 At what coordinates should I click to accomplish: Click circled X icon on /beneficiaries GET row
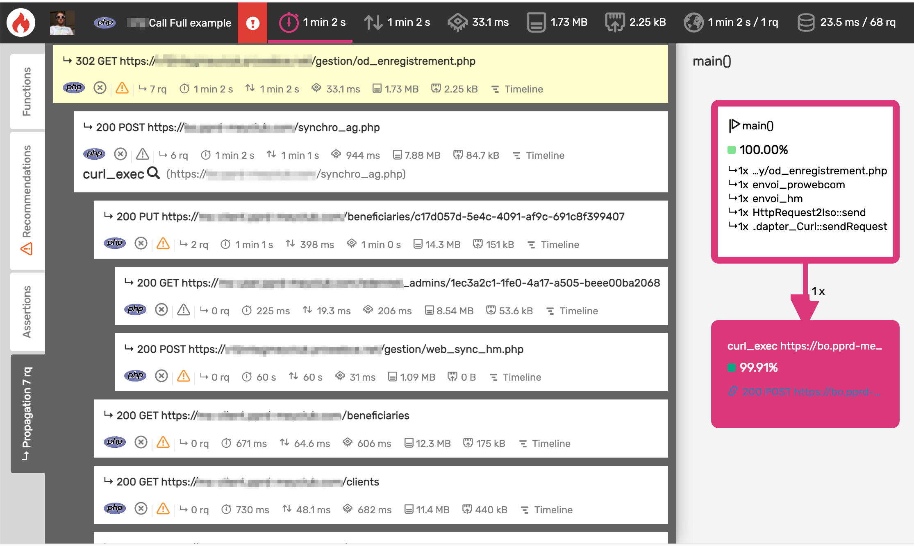(141, 442)
